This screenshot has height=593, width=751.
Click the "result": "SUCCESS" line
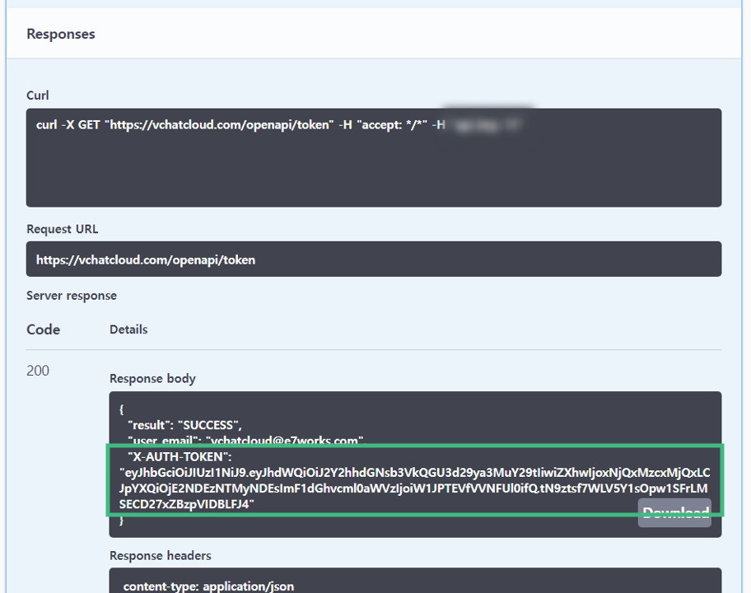point(184,425)
